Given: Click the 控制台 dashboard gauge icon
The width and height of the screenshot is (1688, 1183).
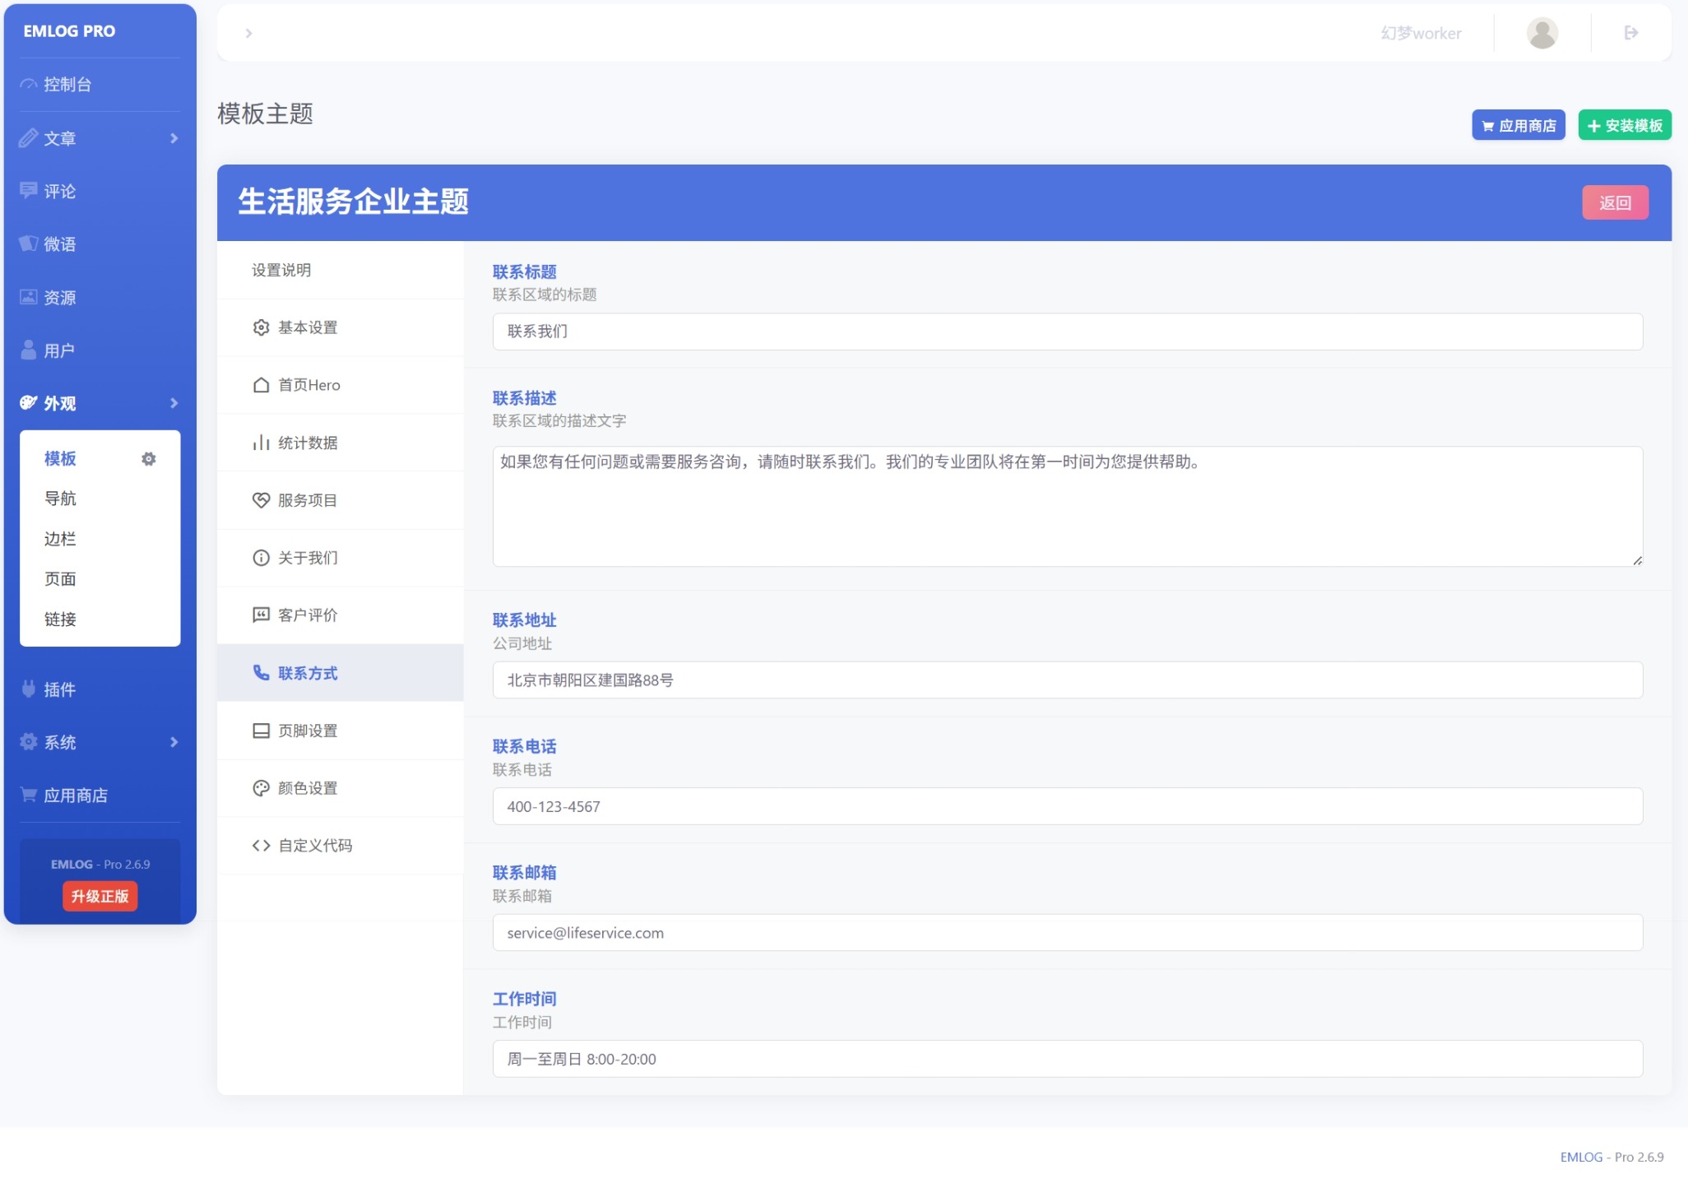Looking at the screenshot, I should [29, 85].
